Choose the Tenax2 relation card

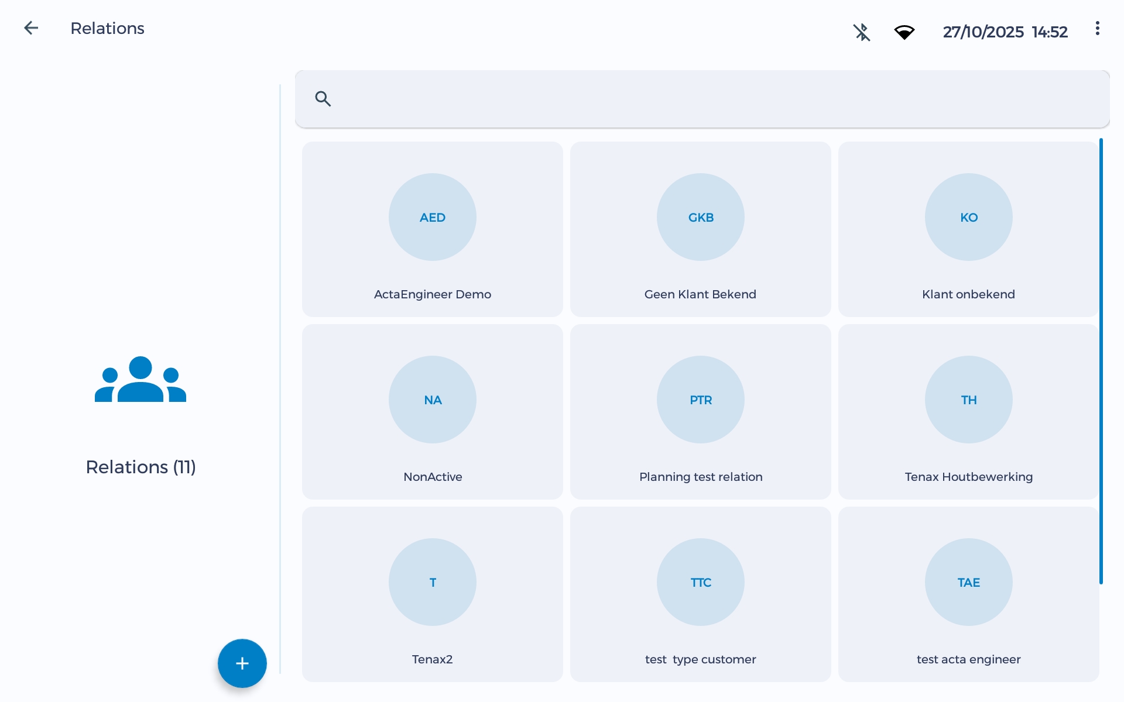pos(432,594)
